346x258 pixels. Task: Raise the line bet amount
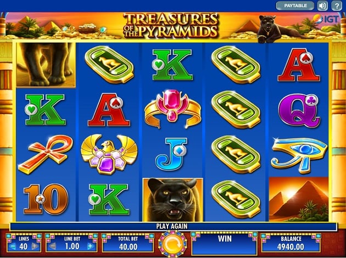(x=90, y=246)
